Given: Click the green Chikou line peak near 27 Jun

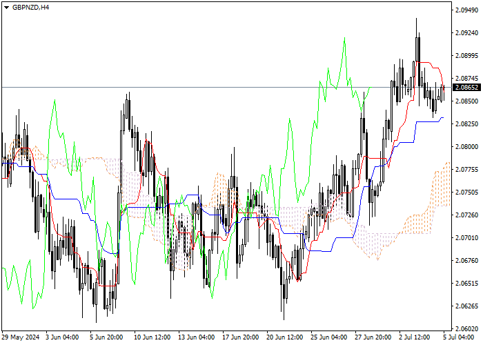Looking at the screenshot, I should point(344,38).
